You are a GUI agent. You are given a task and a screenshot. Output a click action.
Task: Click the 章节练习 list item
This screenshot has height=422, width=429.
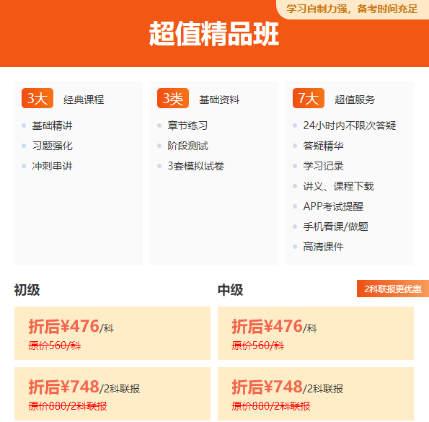coord(187,126)
